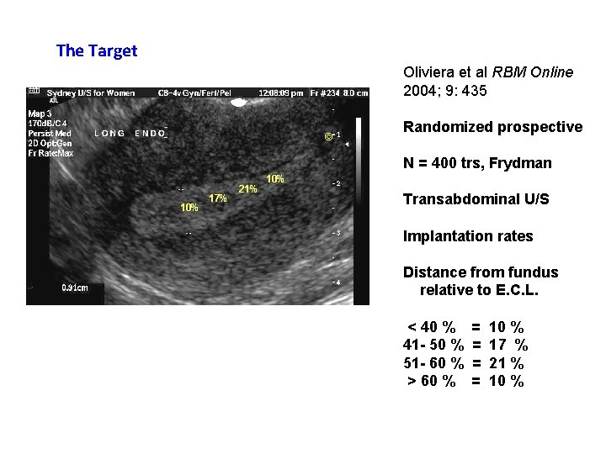Click the "Implantation rates" line
This screenshot has width=606, height=454.
[468, 236]
